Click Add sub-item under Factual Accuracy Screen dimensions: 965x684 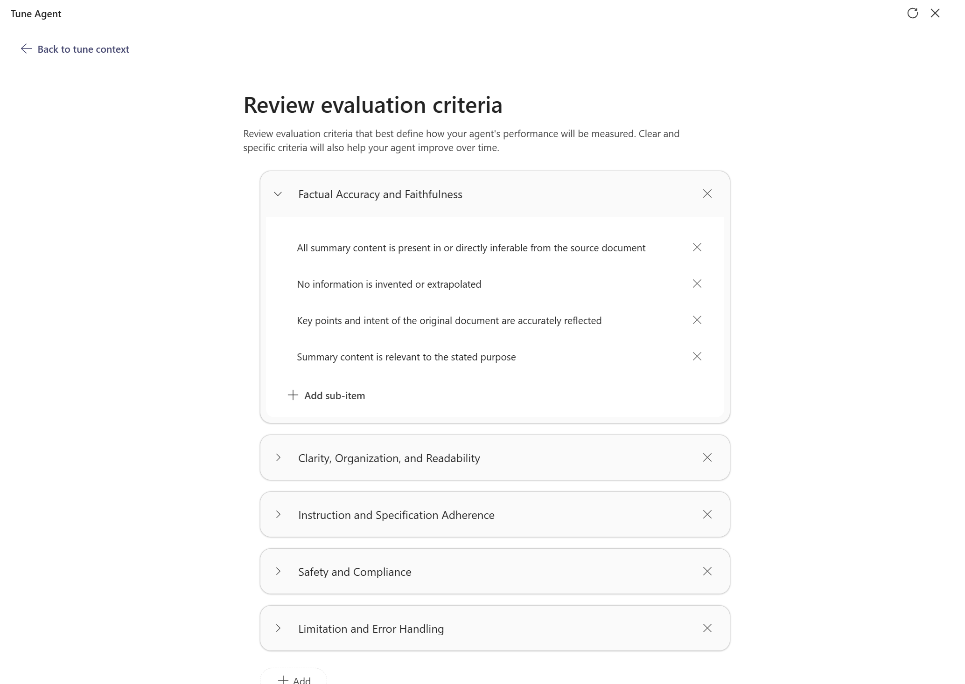click(x=327, y=395)
